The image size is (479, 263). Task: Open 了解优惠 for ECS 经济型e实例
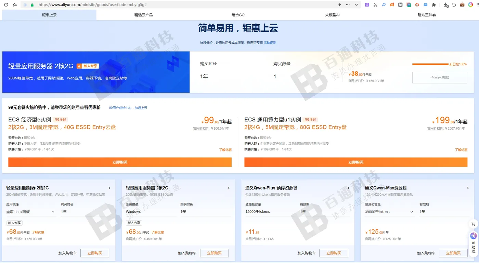coord(225,150)
